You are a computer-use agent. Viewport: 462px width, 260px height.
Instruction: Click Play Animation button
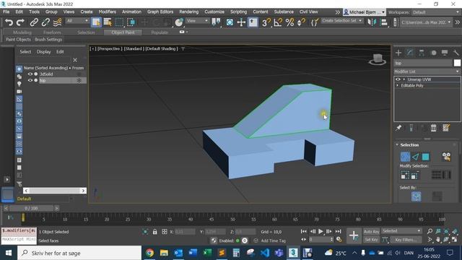321,231
